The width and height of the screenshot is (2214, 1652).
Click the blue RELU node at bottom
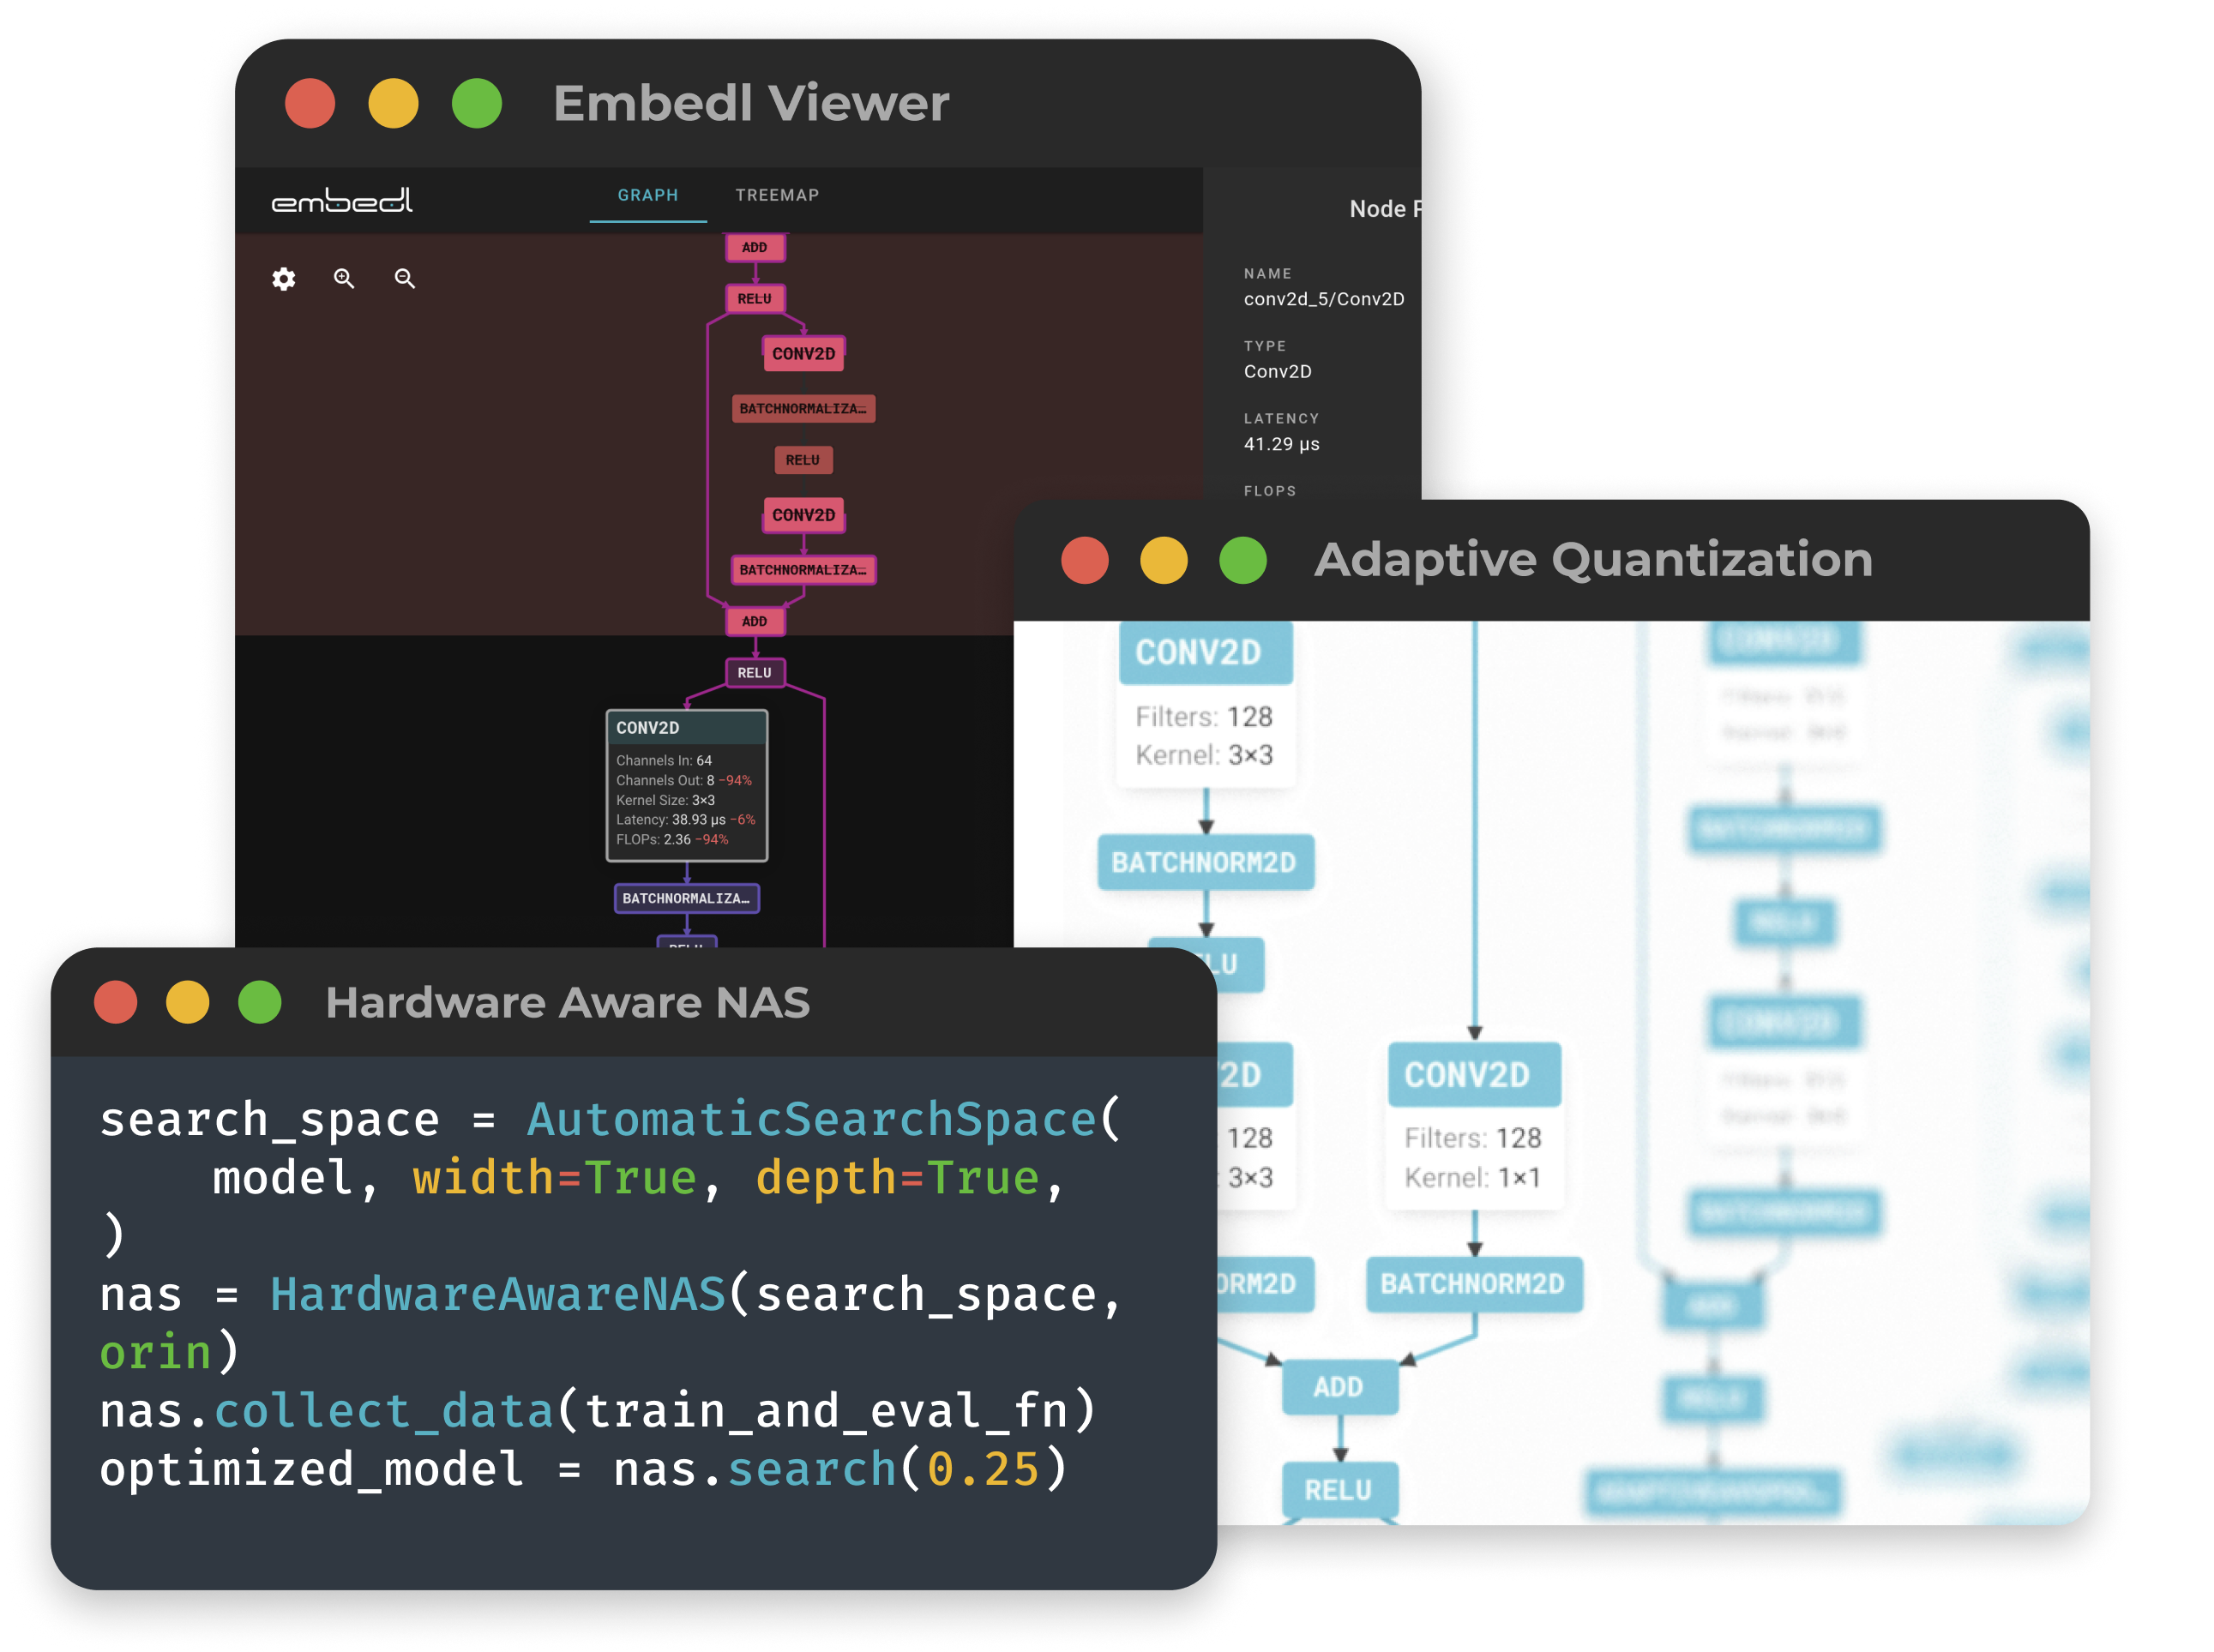tap(1338, 1490)
